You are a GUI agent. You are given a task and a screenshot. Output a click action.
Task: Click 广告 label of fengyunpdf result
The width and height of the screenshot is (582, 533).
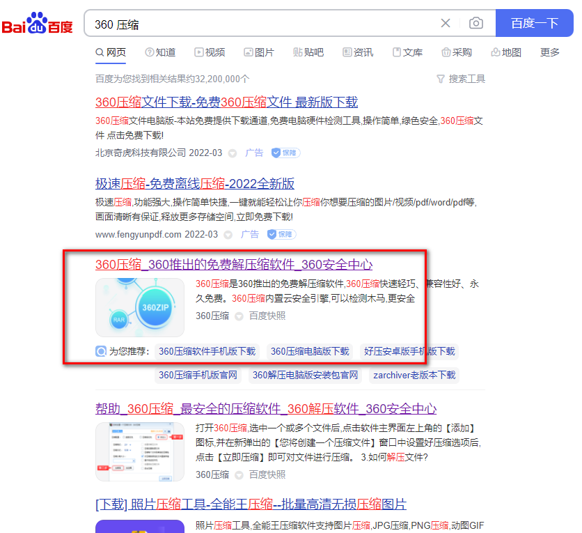250,234
